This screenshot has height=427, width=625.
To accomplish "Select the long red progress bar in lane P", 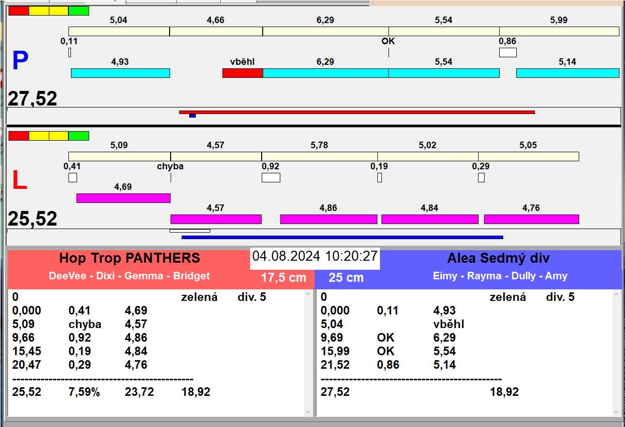I will (357, 112).
